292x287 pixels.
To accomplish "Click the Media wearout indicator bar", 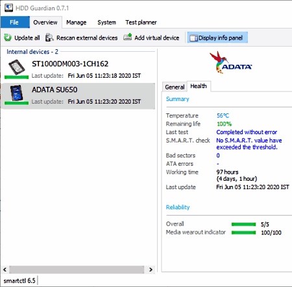I will coord(243,233).
